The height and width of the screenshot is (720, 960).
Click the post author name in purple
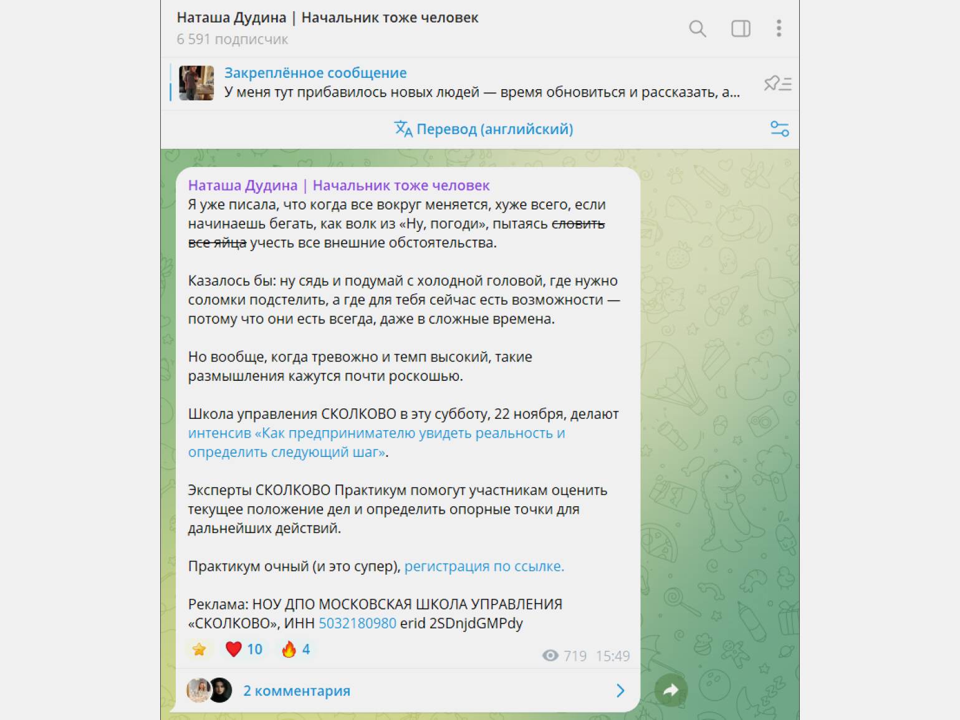pyautogui.click(x=338, y=186)
